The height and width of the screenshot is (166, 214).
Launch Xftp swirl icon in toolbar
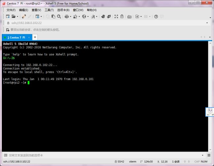[x=103, y=16]
